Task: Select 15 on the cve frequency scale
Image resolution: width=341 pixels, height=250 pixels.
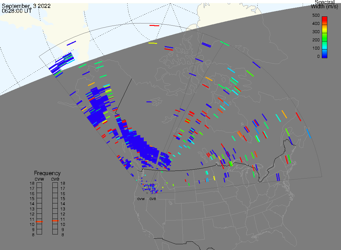Action: 63,199
